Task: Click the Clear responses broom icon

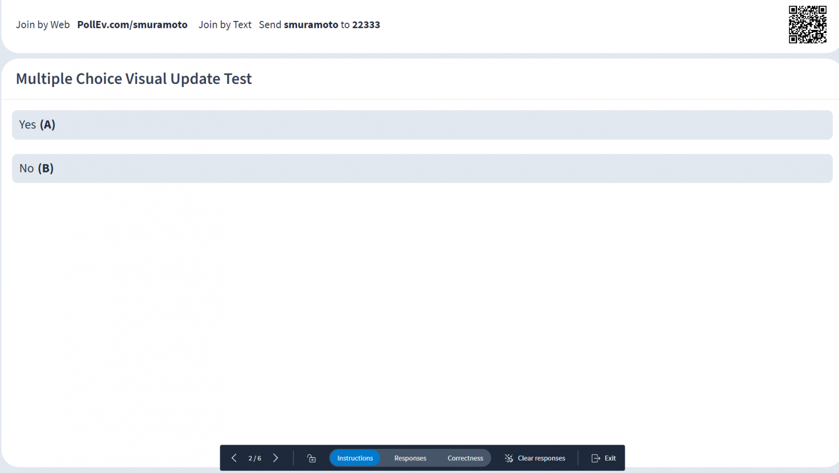Action: point(508,458)
